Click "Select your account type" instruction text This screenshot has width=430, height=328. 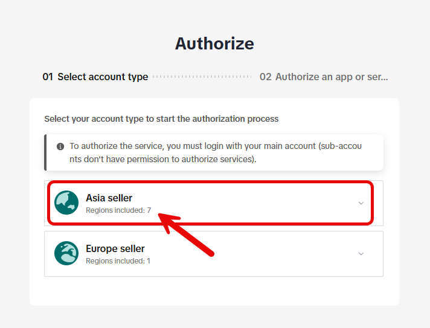pos(161,119)
